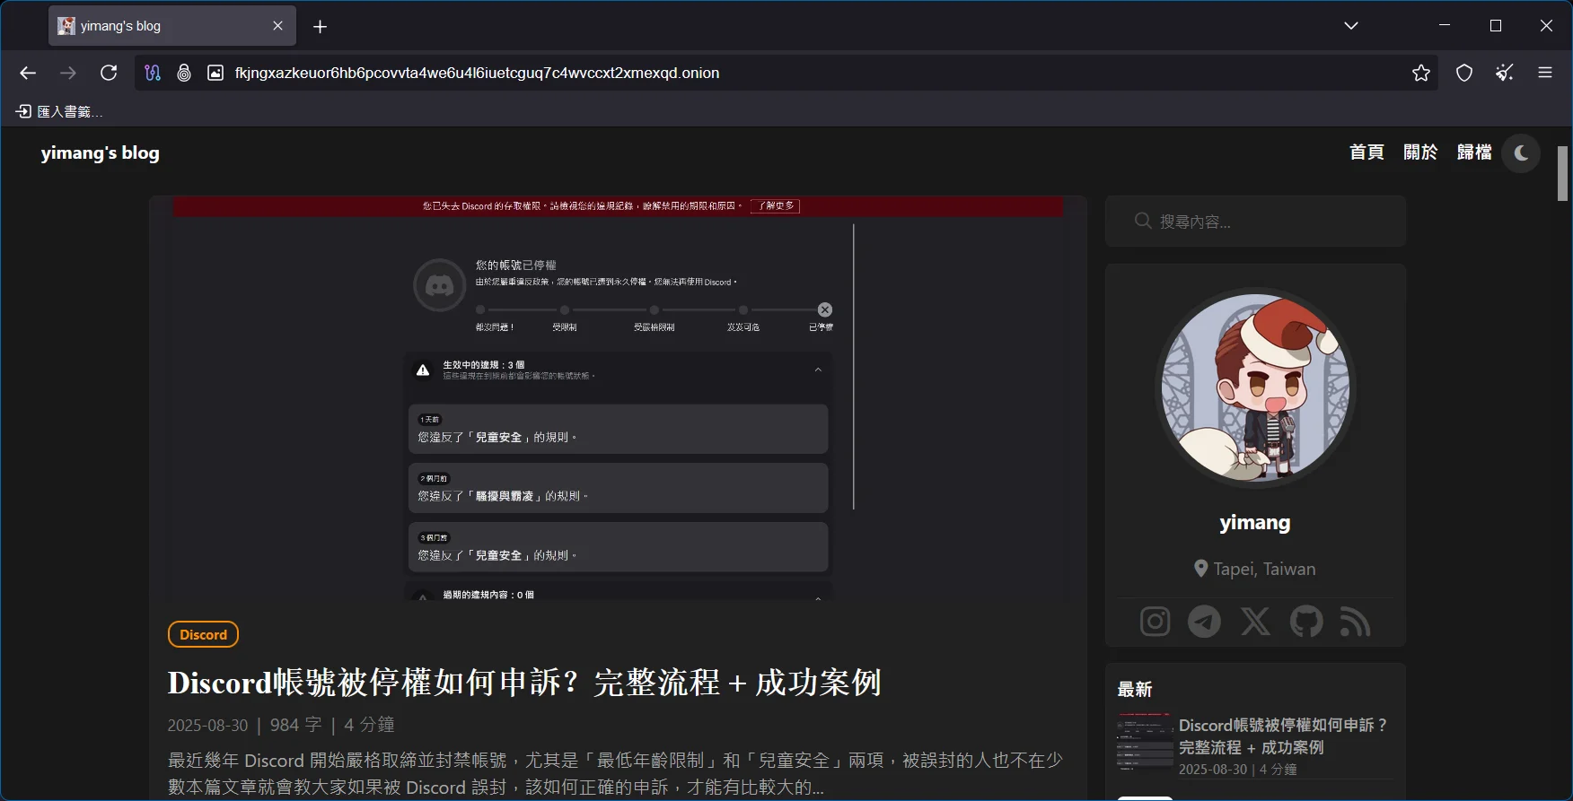Open the shield security level icon
This screenshot has width=1573, height=801.
pos(1464,73)
